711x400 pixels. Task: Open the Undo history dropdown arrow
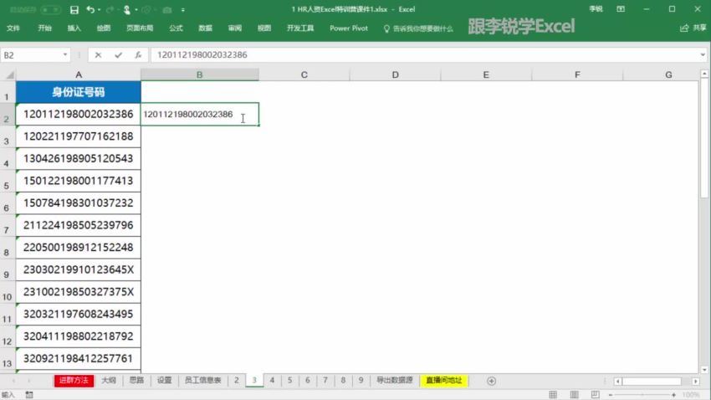[99, 9]
